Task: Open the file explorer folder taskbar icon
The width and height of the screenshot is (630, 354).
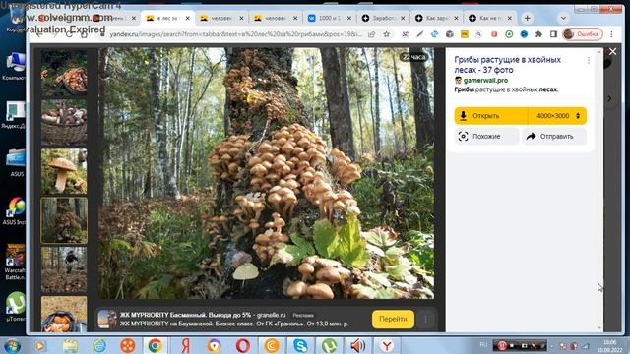Action: coord(70,345)
